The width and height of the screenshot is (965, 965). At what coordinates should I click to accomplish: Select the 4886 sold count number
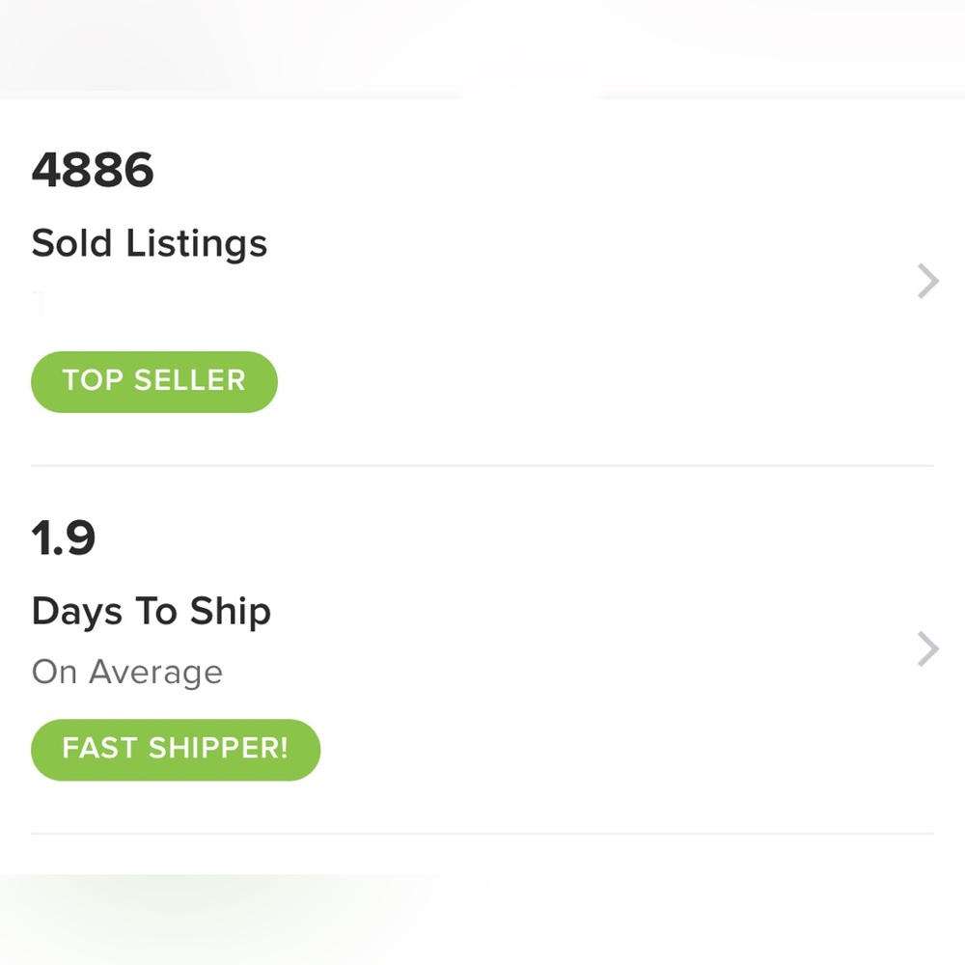[93, 170]
